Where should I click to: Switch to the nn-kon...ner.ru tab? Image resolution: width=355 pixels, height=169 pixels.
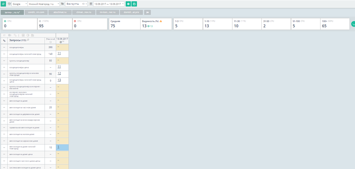(107, 12)
